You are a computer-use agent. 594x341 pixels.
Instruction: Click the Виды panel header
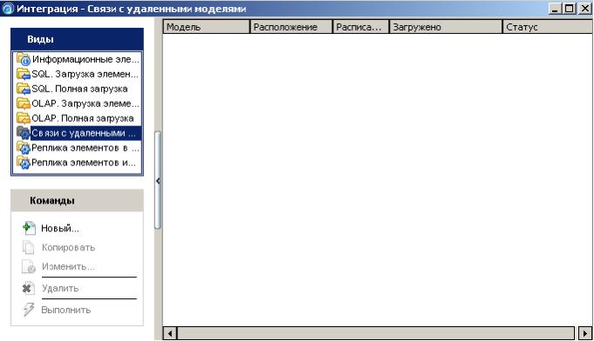tap(78, 39)
